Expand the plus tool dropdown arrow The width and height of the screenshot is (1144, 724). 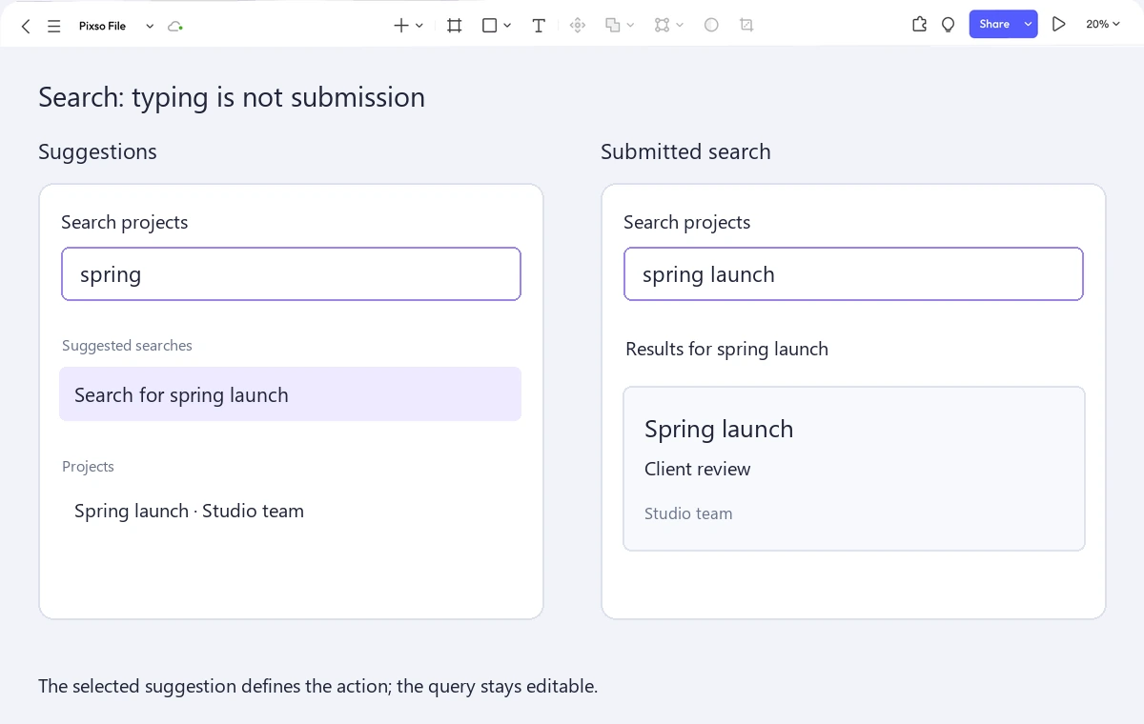pos(419,26)
